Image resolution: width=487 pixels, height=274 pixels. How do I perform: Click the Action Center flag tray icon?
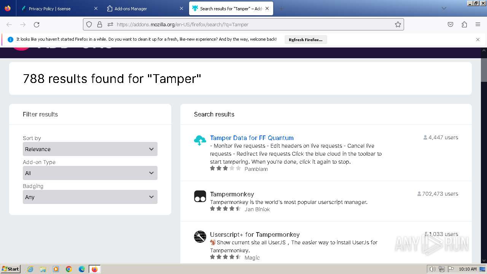click(x=450, y=269)
